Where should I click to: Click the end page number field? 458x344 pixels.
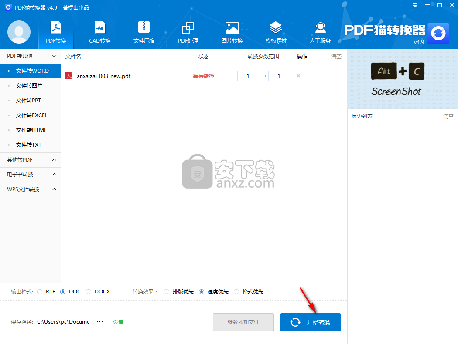pyautogui.click(x=279, y=76)
